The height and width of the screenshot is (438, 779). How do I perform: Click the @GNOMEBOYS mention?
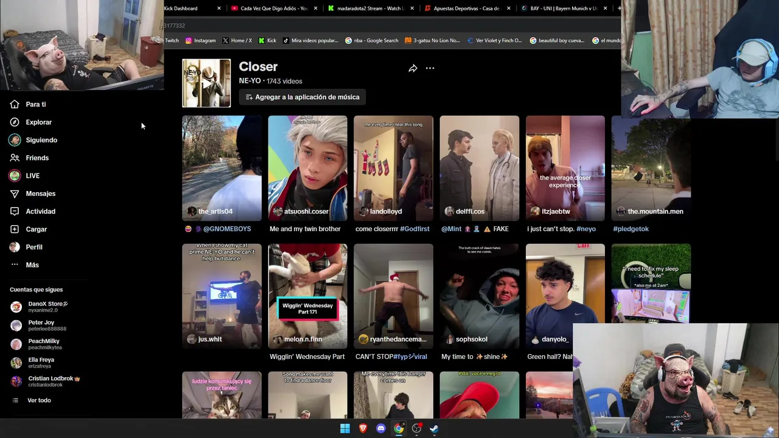pyautogui.click(x=227, y=229)
